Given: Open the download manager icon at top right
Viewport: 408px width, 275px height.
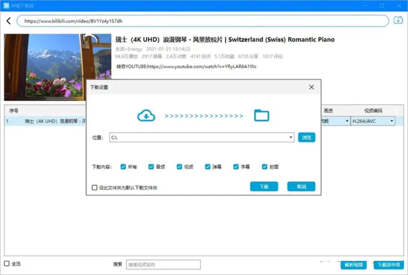Looking at the screenshot, I should pyautogui.click(x=398, y=20).
